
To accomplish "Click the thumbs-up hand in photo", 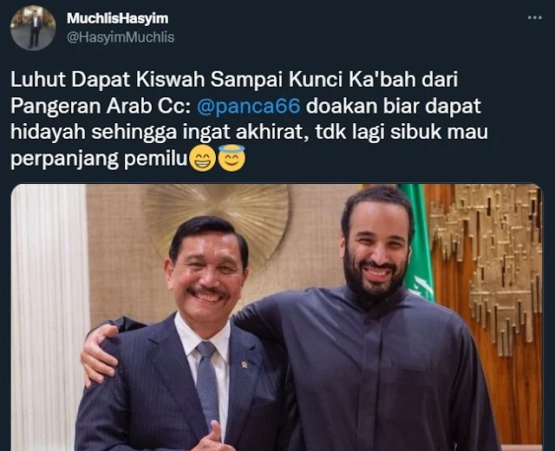I will [x=212, y=438].
